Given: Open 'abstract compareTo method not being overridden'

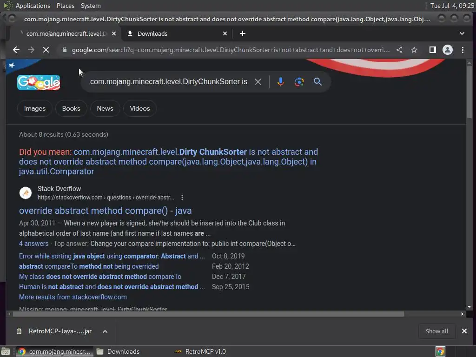Looking at the screenshot, I should click(89, 266).
